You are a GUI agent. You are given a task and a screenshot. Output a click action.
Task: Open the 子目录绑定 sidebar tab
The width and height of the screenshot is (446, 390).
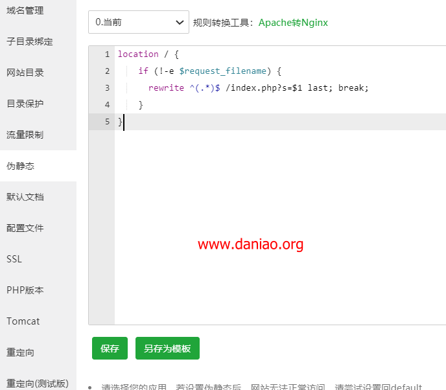coord(38,41)
